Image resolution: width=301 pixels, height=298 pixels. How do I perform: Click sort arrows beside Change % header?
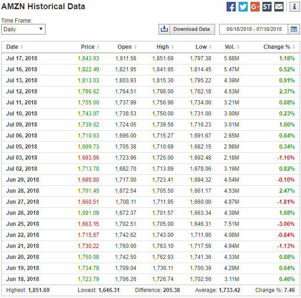294,47
